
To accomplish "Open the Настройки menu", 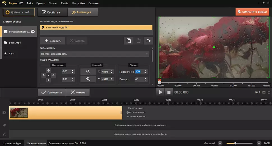I will 78,3.
